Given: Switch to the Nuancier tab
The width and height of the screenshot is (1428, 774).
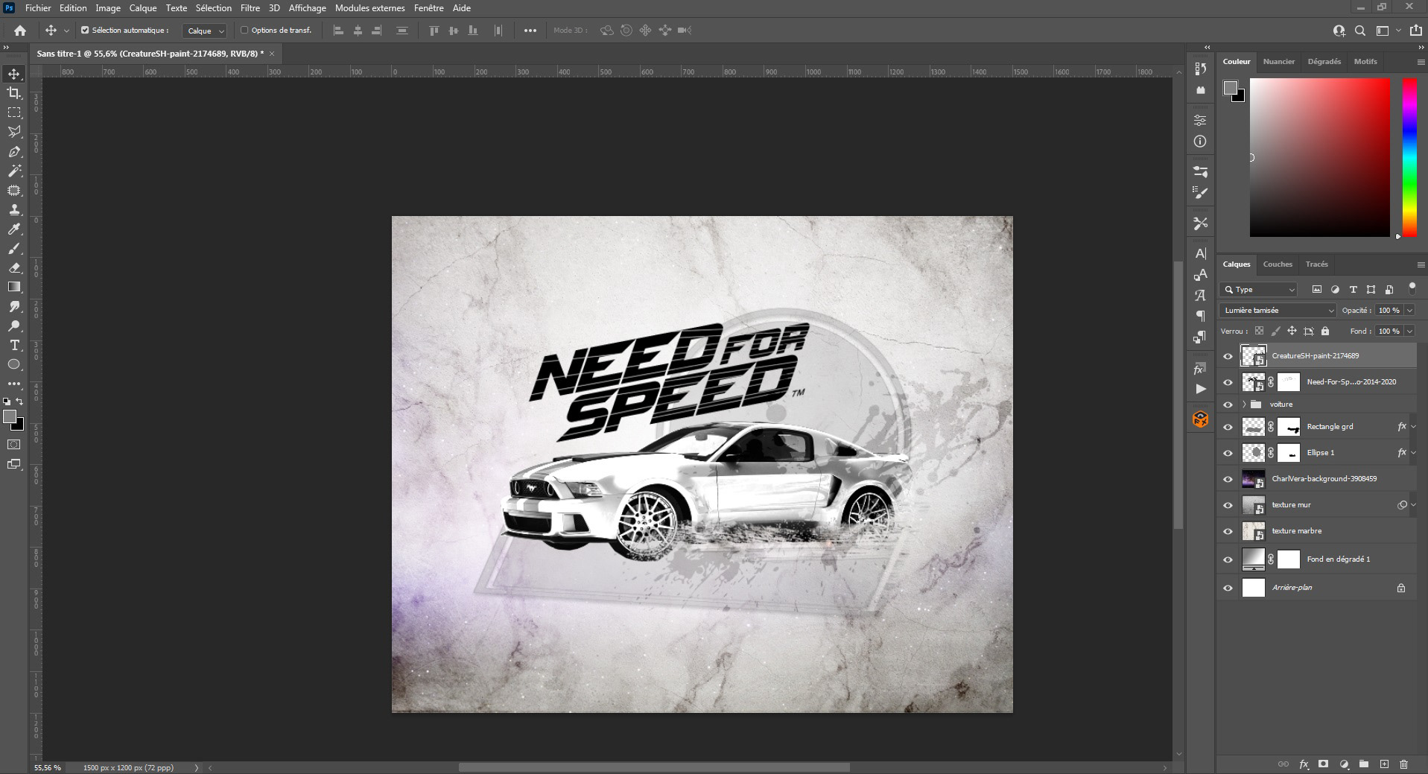Looking at the screenshot, I should (1279, 62).
